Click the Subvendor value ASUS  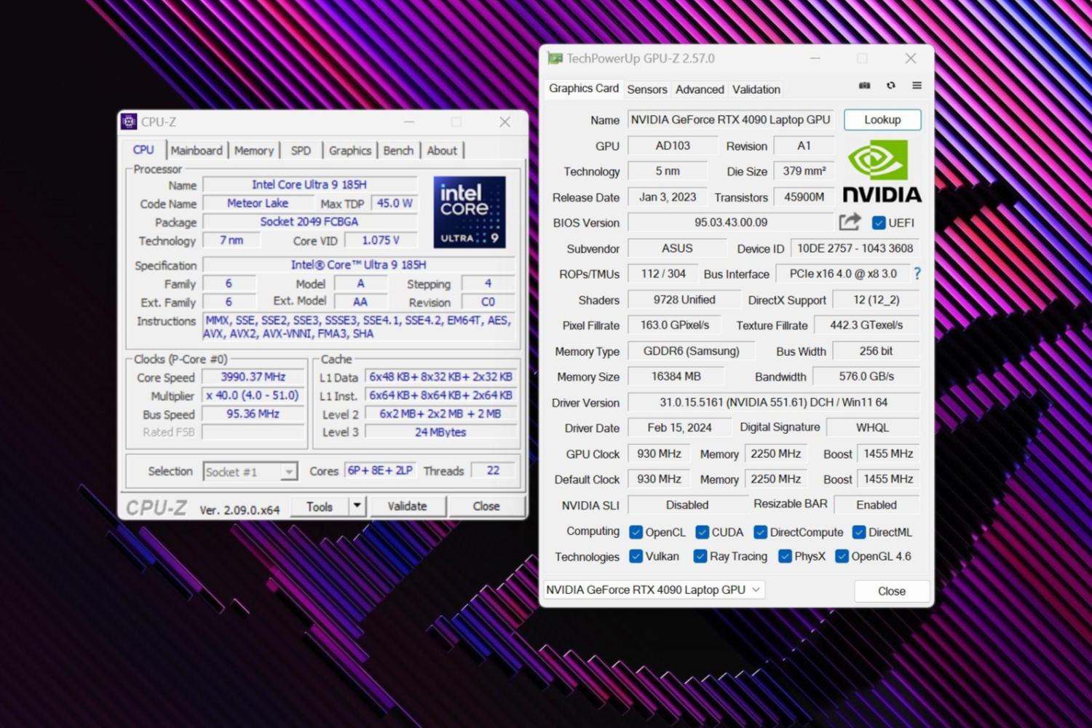(677, 248)
